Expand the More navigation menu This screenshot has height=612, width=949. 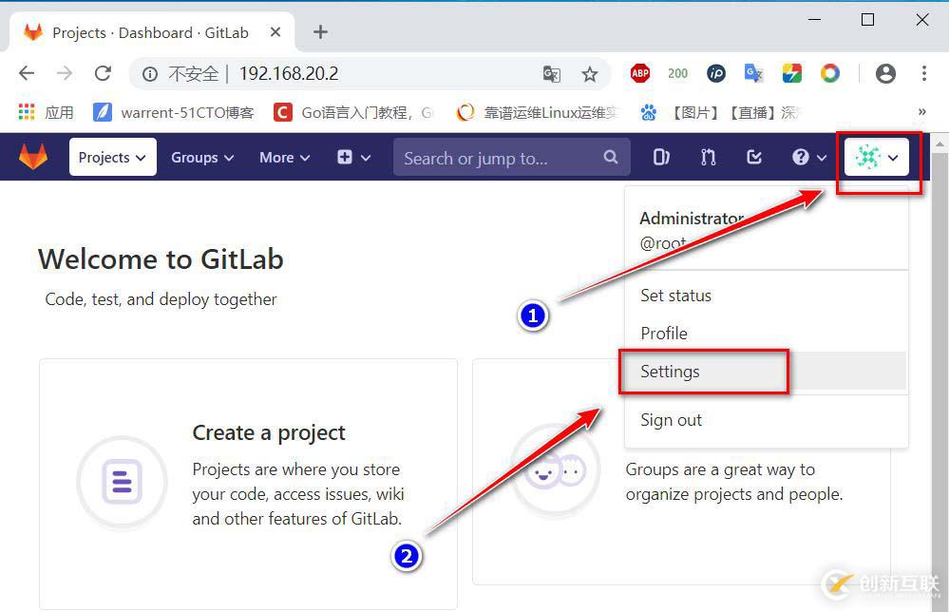284,158
